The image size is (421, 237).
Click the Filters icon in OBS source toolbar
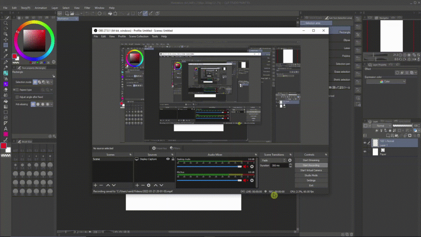tap(171, 148)
